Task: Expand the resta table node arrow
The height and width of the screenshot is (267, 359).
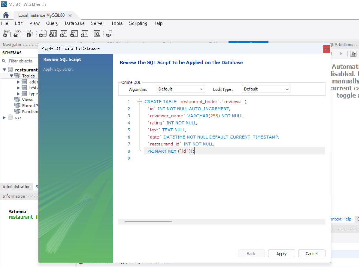Action: coord(18,88)
